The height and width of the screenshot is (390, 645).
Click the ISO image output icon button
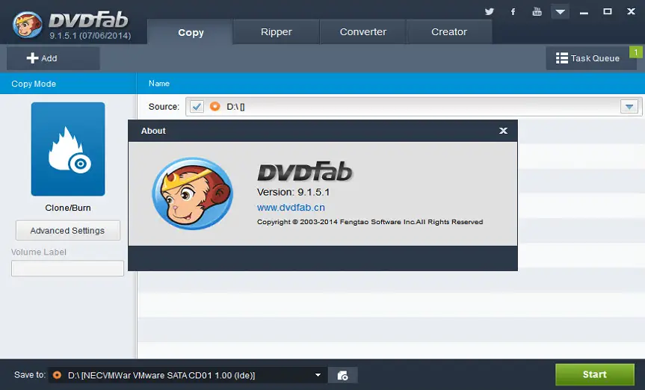(x=342, y=375)
